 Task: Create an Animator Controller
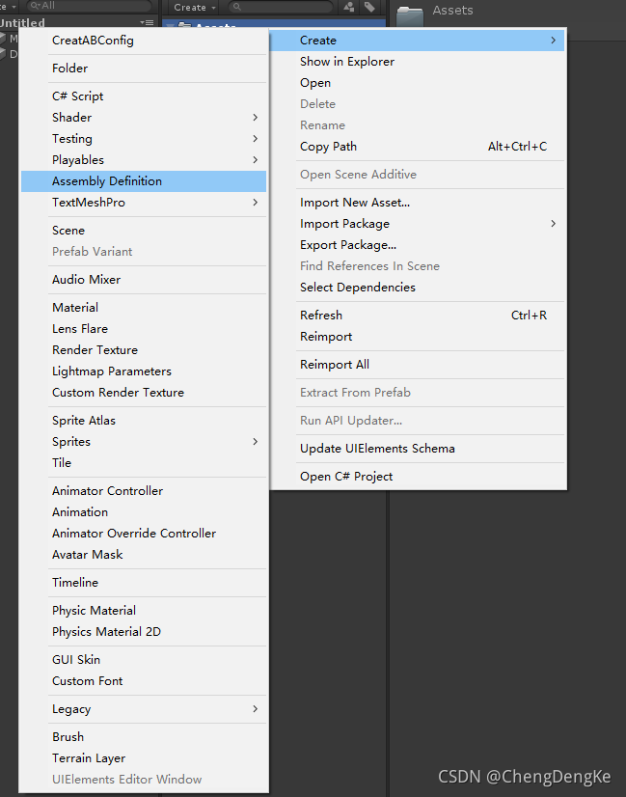144,491
